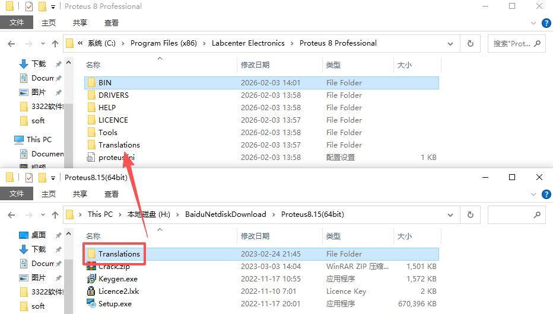553x314 pixels.
Task: Go up one level in Proteus 8 Professional window
Action: (x=55, y=44)
